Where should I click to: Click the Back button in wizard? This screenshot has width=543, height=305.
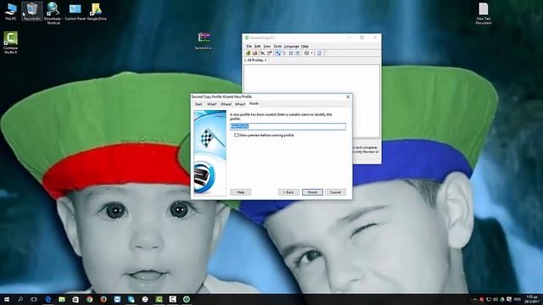288,192
